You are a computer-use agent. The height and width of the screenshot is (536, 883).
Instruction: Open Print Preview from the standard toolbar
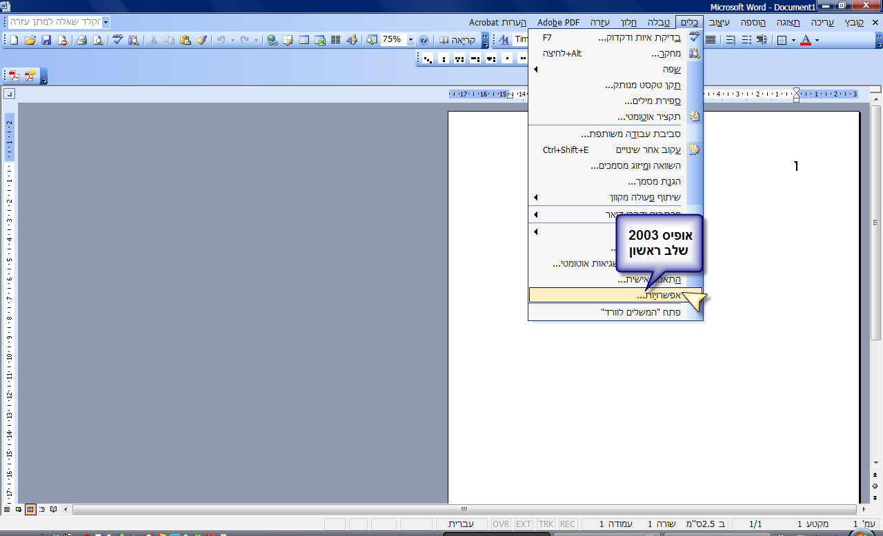98,40
